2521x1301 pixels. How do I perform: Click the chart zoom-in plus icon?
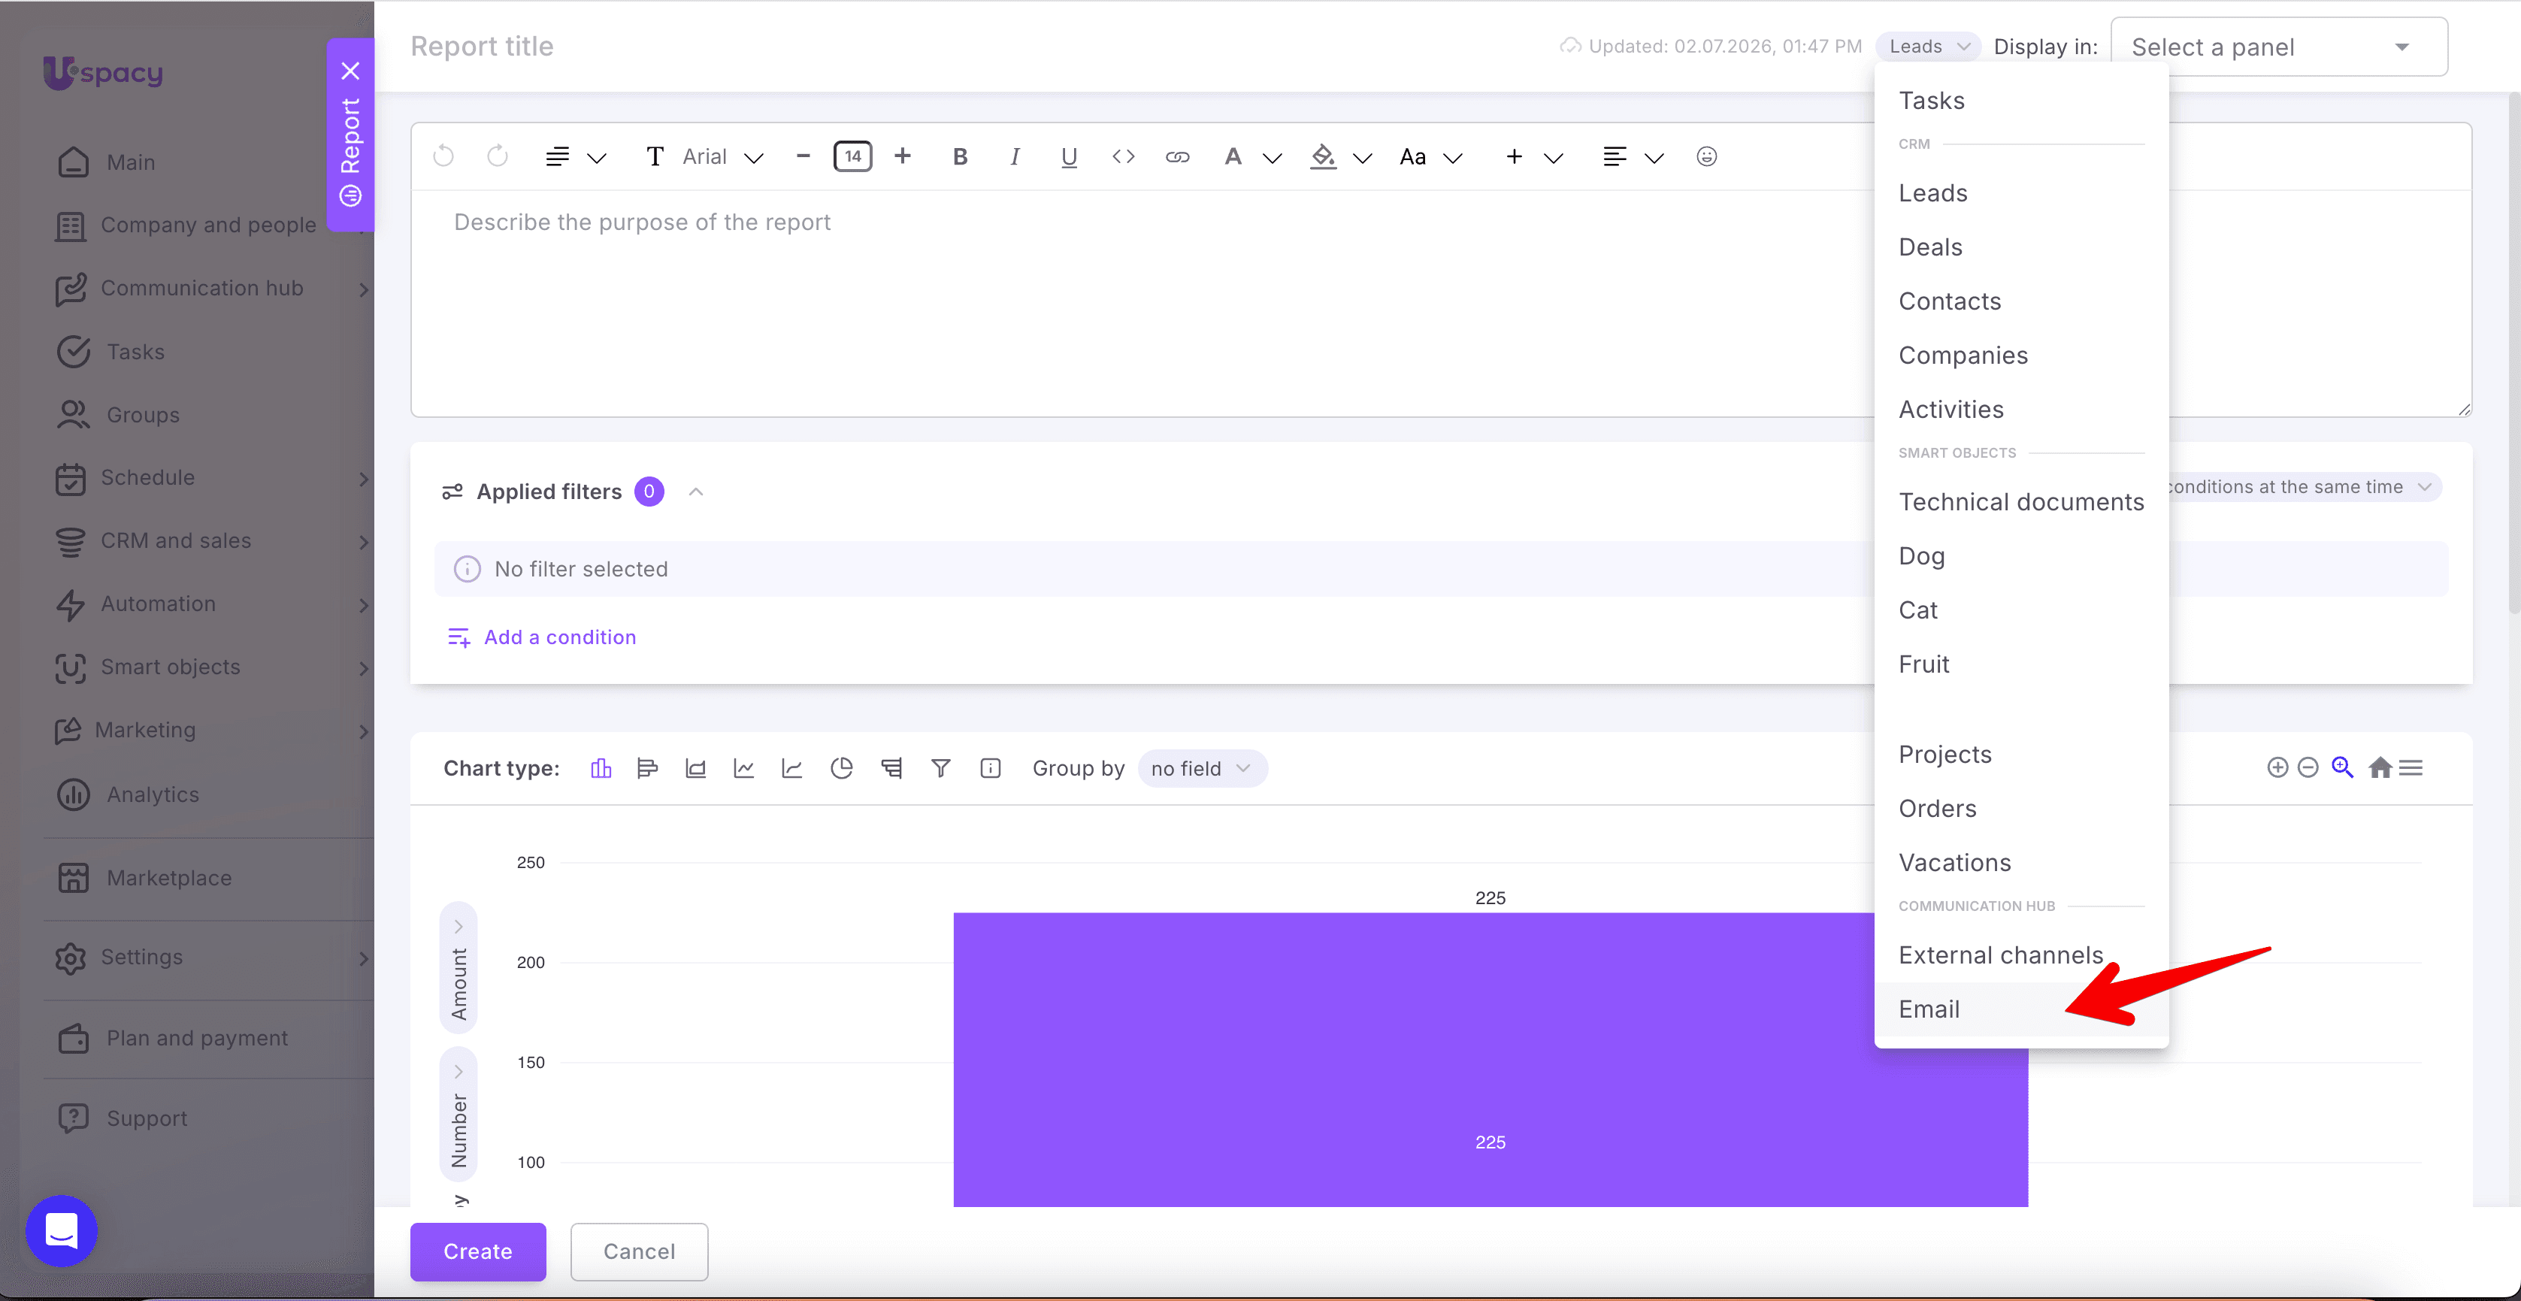pos(2278,767)
